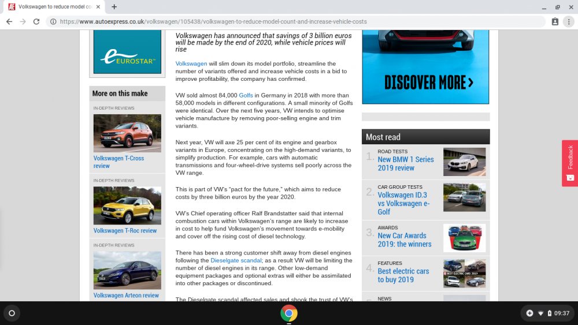
Task: Open New BMW 1 Series 2019 review
Action: (406, 164)
